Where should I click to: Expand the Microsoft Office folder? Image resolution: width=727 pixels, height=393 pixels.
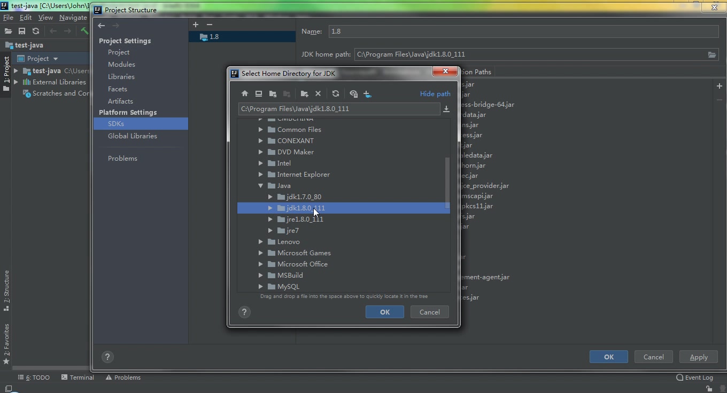261,264
